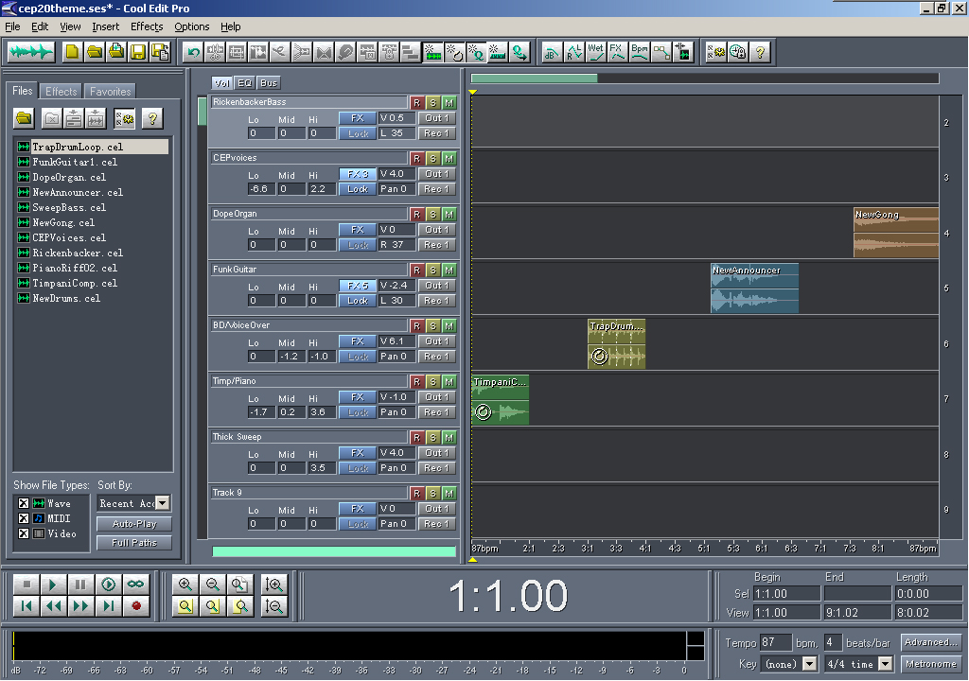Open the Options menu

click(x=191, y=26)
